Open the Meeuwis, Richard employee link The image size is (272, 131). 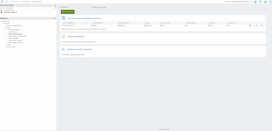coord(99,7)
